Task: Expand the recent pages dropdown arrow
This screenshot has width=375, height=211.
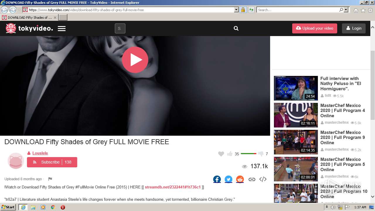Action: click(19, 10)
